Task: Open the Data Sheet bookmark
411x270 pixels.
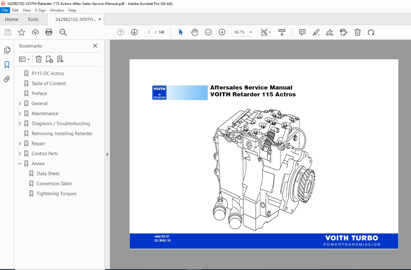Action: click(48, 174)
